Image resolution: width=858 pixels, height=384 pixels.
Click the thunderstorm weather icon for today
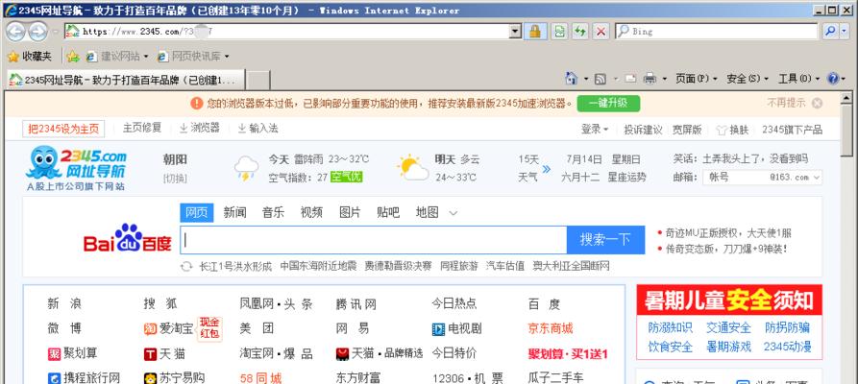[246, 168]
